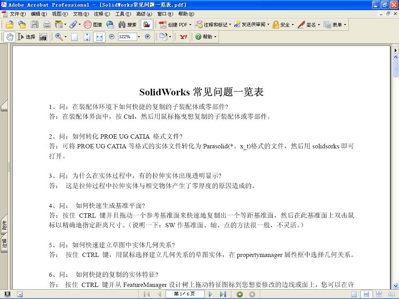Open the 帮助(H) menu
This screenshot has width=399, height=299.
coord(186,14)
